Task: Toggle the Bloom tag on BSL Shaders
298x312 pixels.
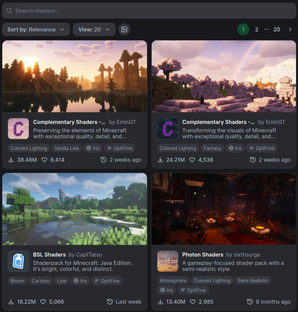Action: click(17, 281)
